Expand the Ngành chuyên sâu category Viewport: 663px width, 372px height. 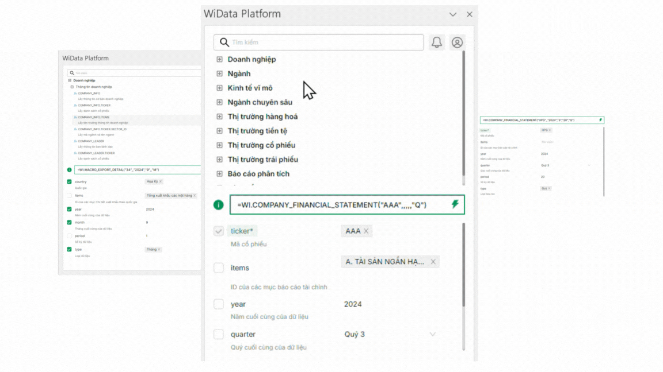point(219,103)
